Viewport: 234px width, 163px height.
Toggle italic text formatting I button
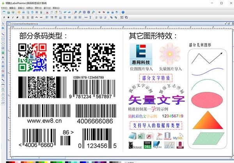13,17
